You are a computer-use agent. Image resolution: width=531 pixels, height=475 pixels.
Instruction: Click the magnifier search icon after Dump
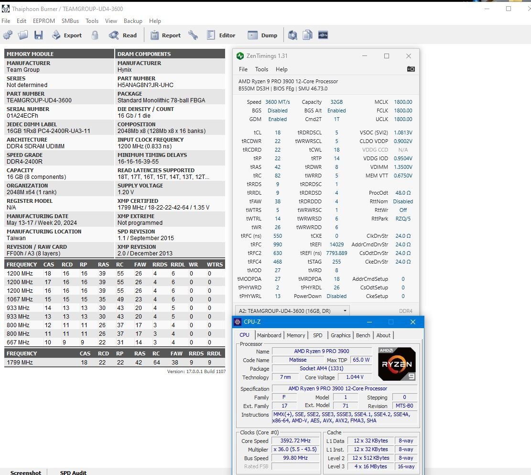(293, 35)
